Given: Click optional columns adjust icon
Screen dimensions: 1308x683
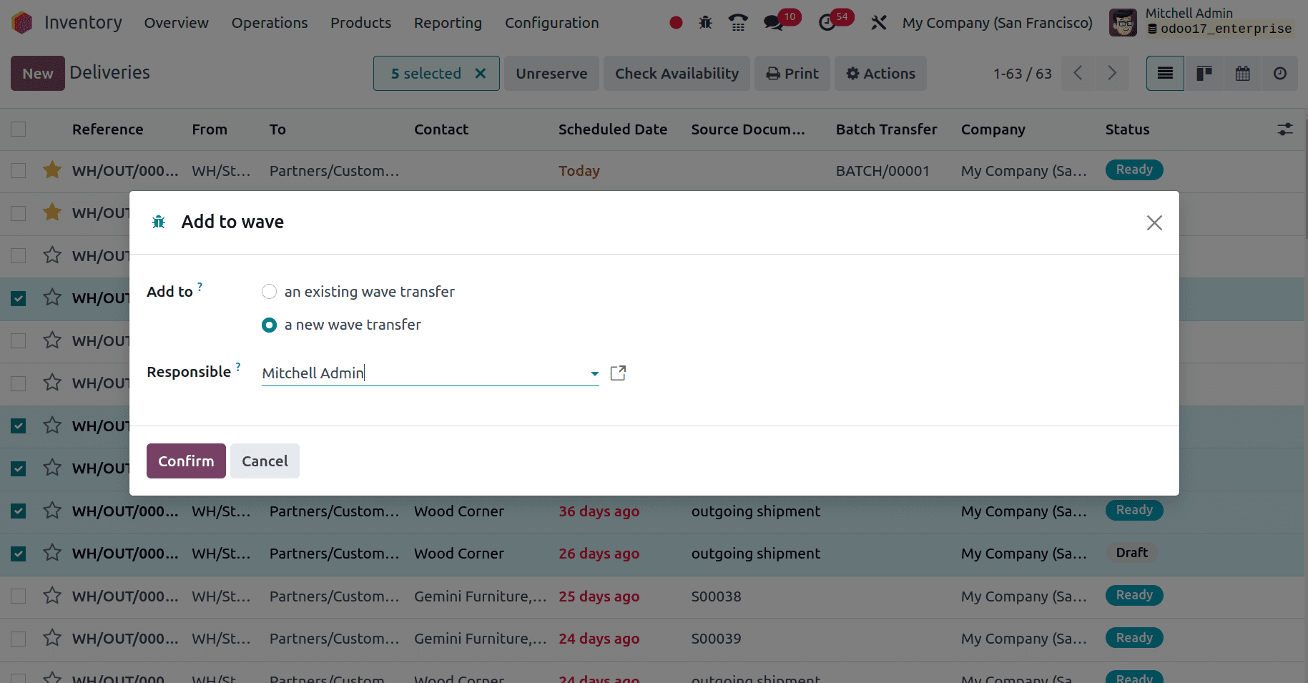Looking at the screenshot, I should tap(1284, 129).
